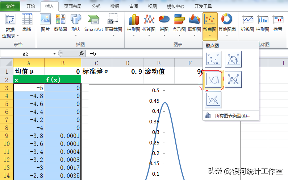Select scatter with smooth lines and markers
Image resolution: width=288 pixels, height=180 pixels.
pos(233,59)
